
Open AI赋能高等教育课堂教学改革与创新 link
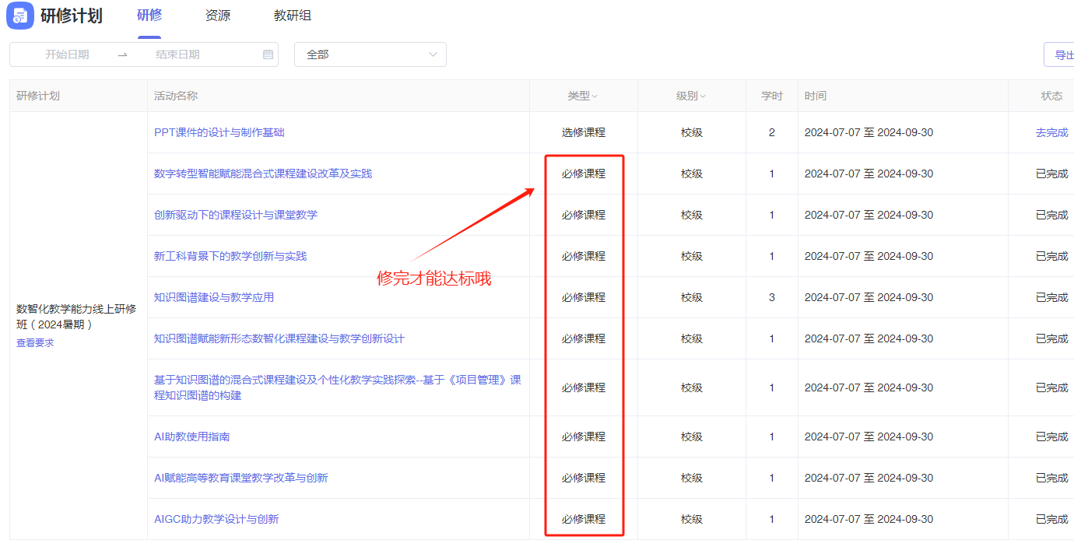[241, 478]
